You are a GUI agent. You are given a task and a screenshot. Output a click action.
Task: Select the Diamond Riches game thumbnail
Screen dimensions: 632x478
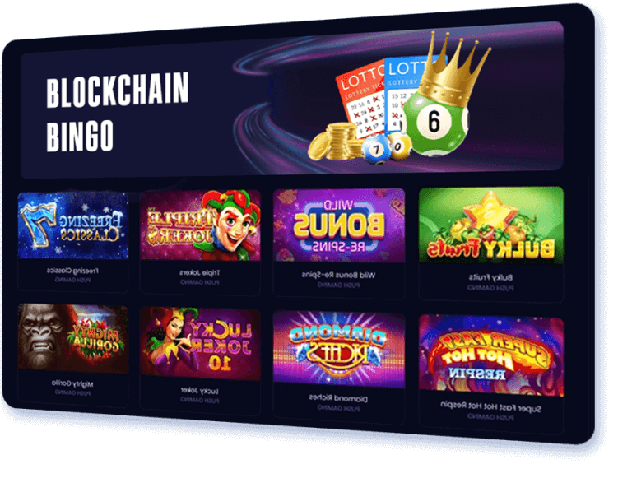(x=339, y=349)
